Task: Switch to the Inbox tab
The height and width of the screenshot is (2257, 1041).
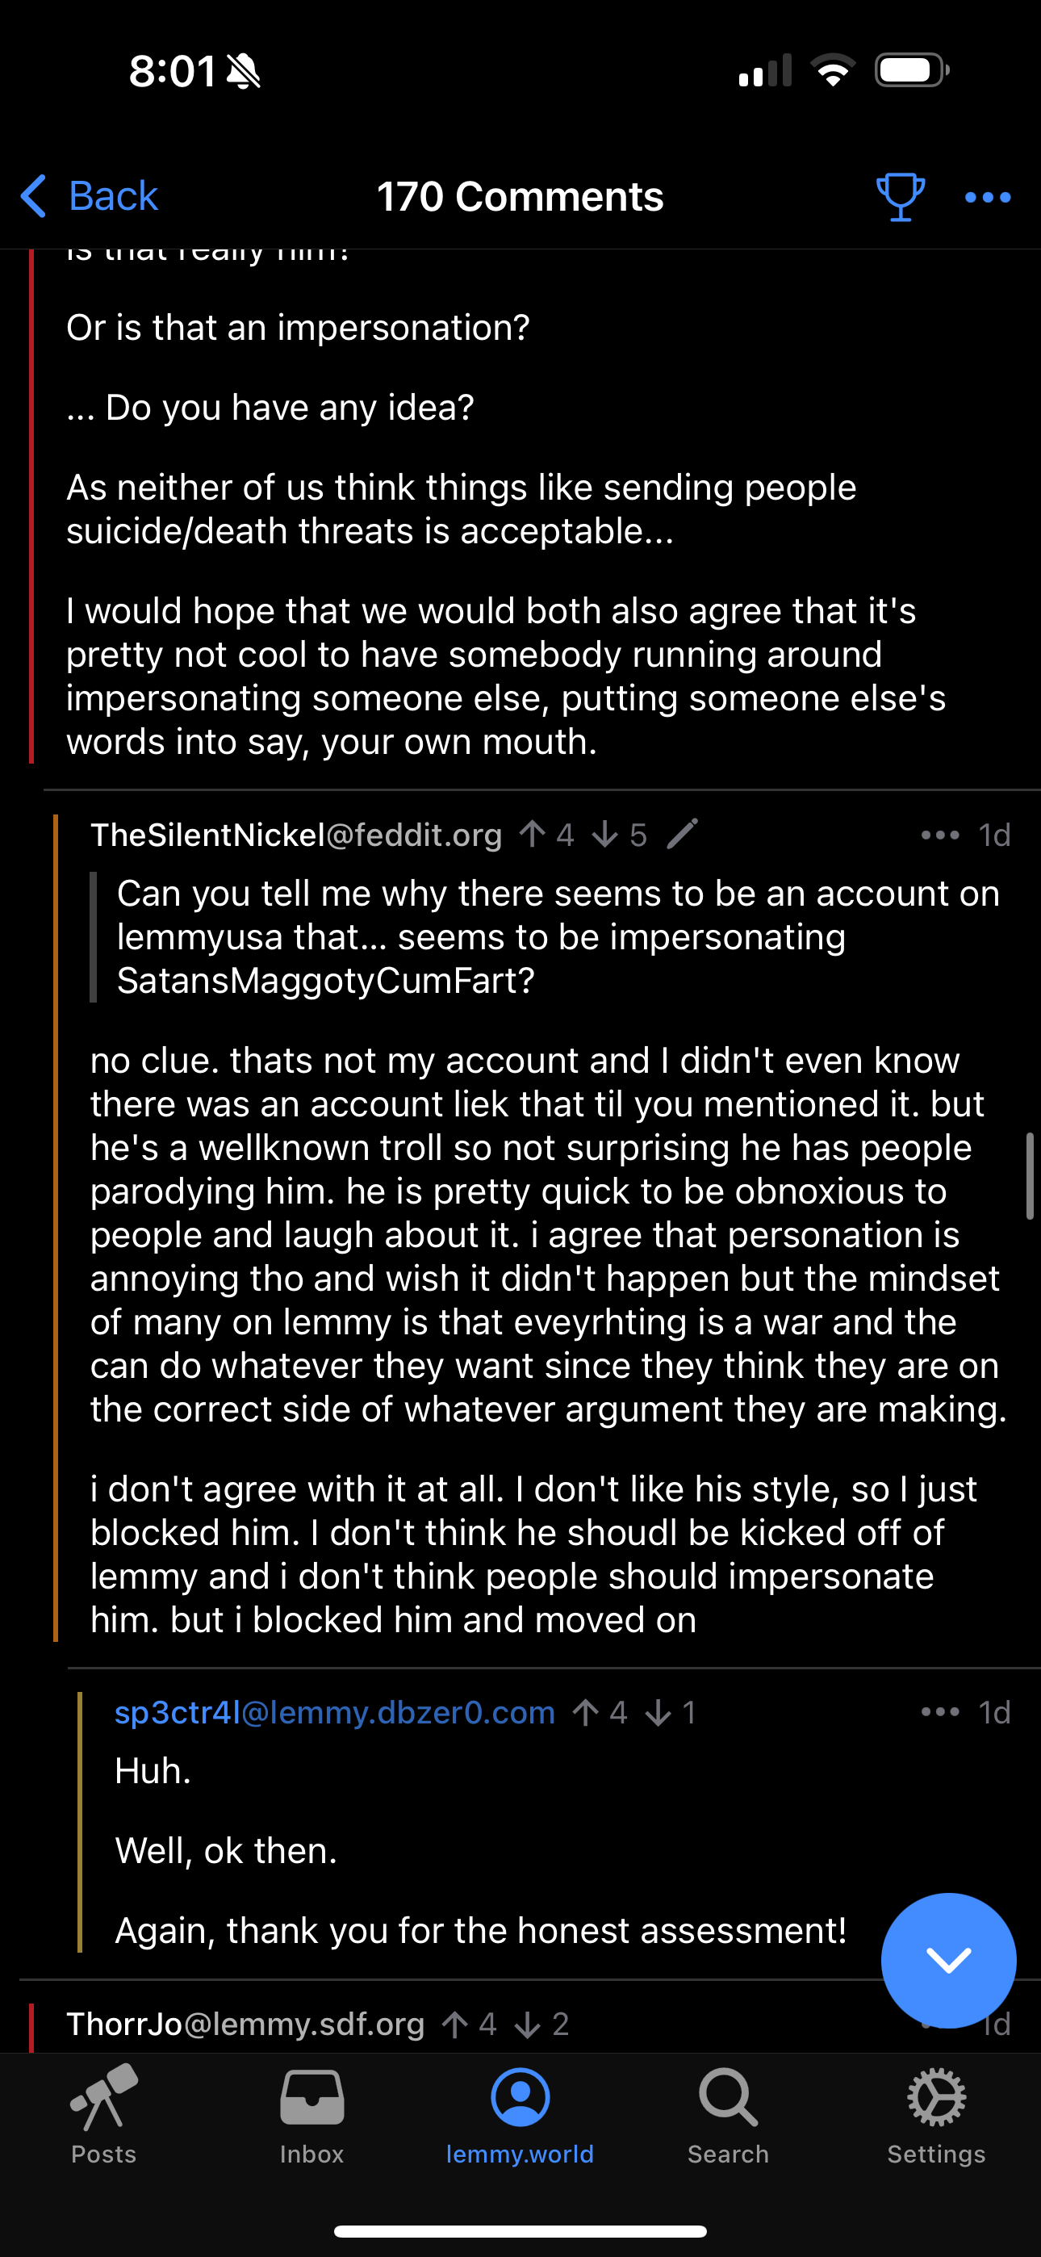Action: click(x=312, y=2114)
